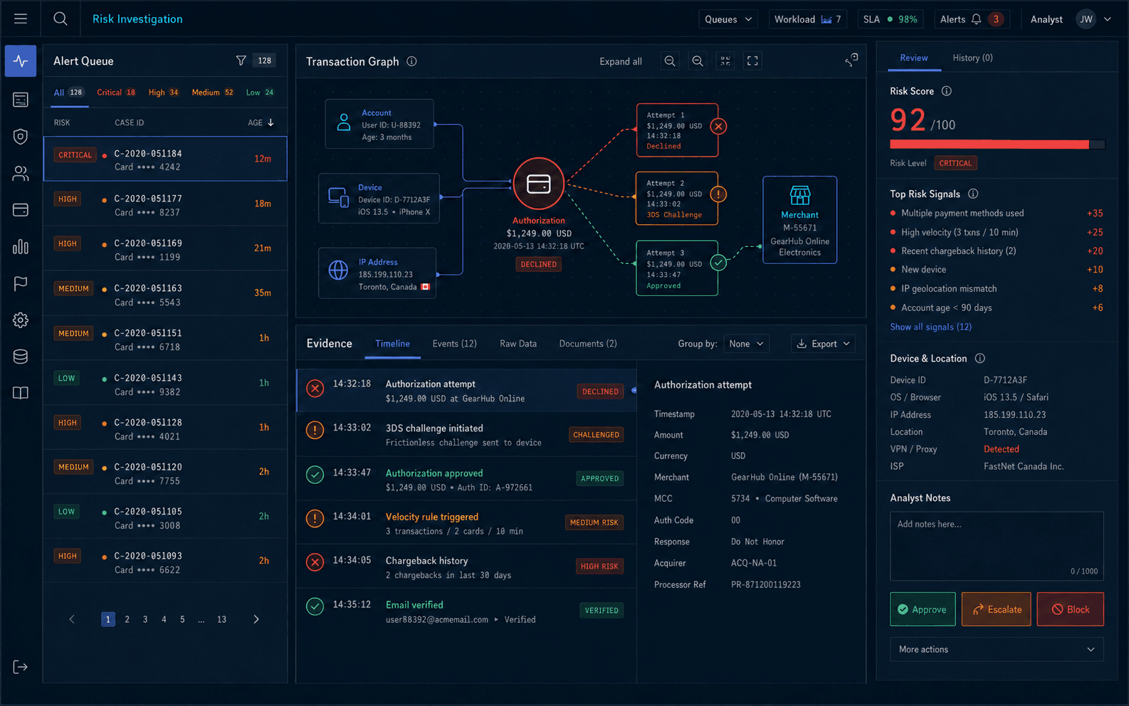This screenshot has height=706, width=1129.
Task: Select the IP Address 185.199.110.23 node
Action: [x=377, y=273]
